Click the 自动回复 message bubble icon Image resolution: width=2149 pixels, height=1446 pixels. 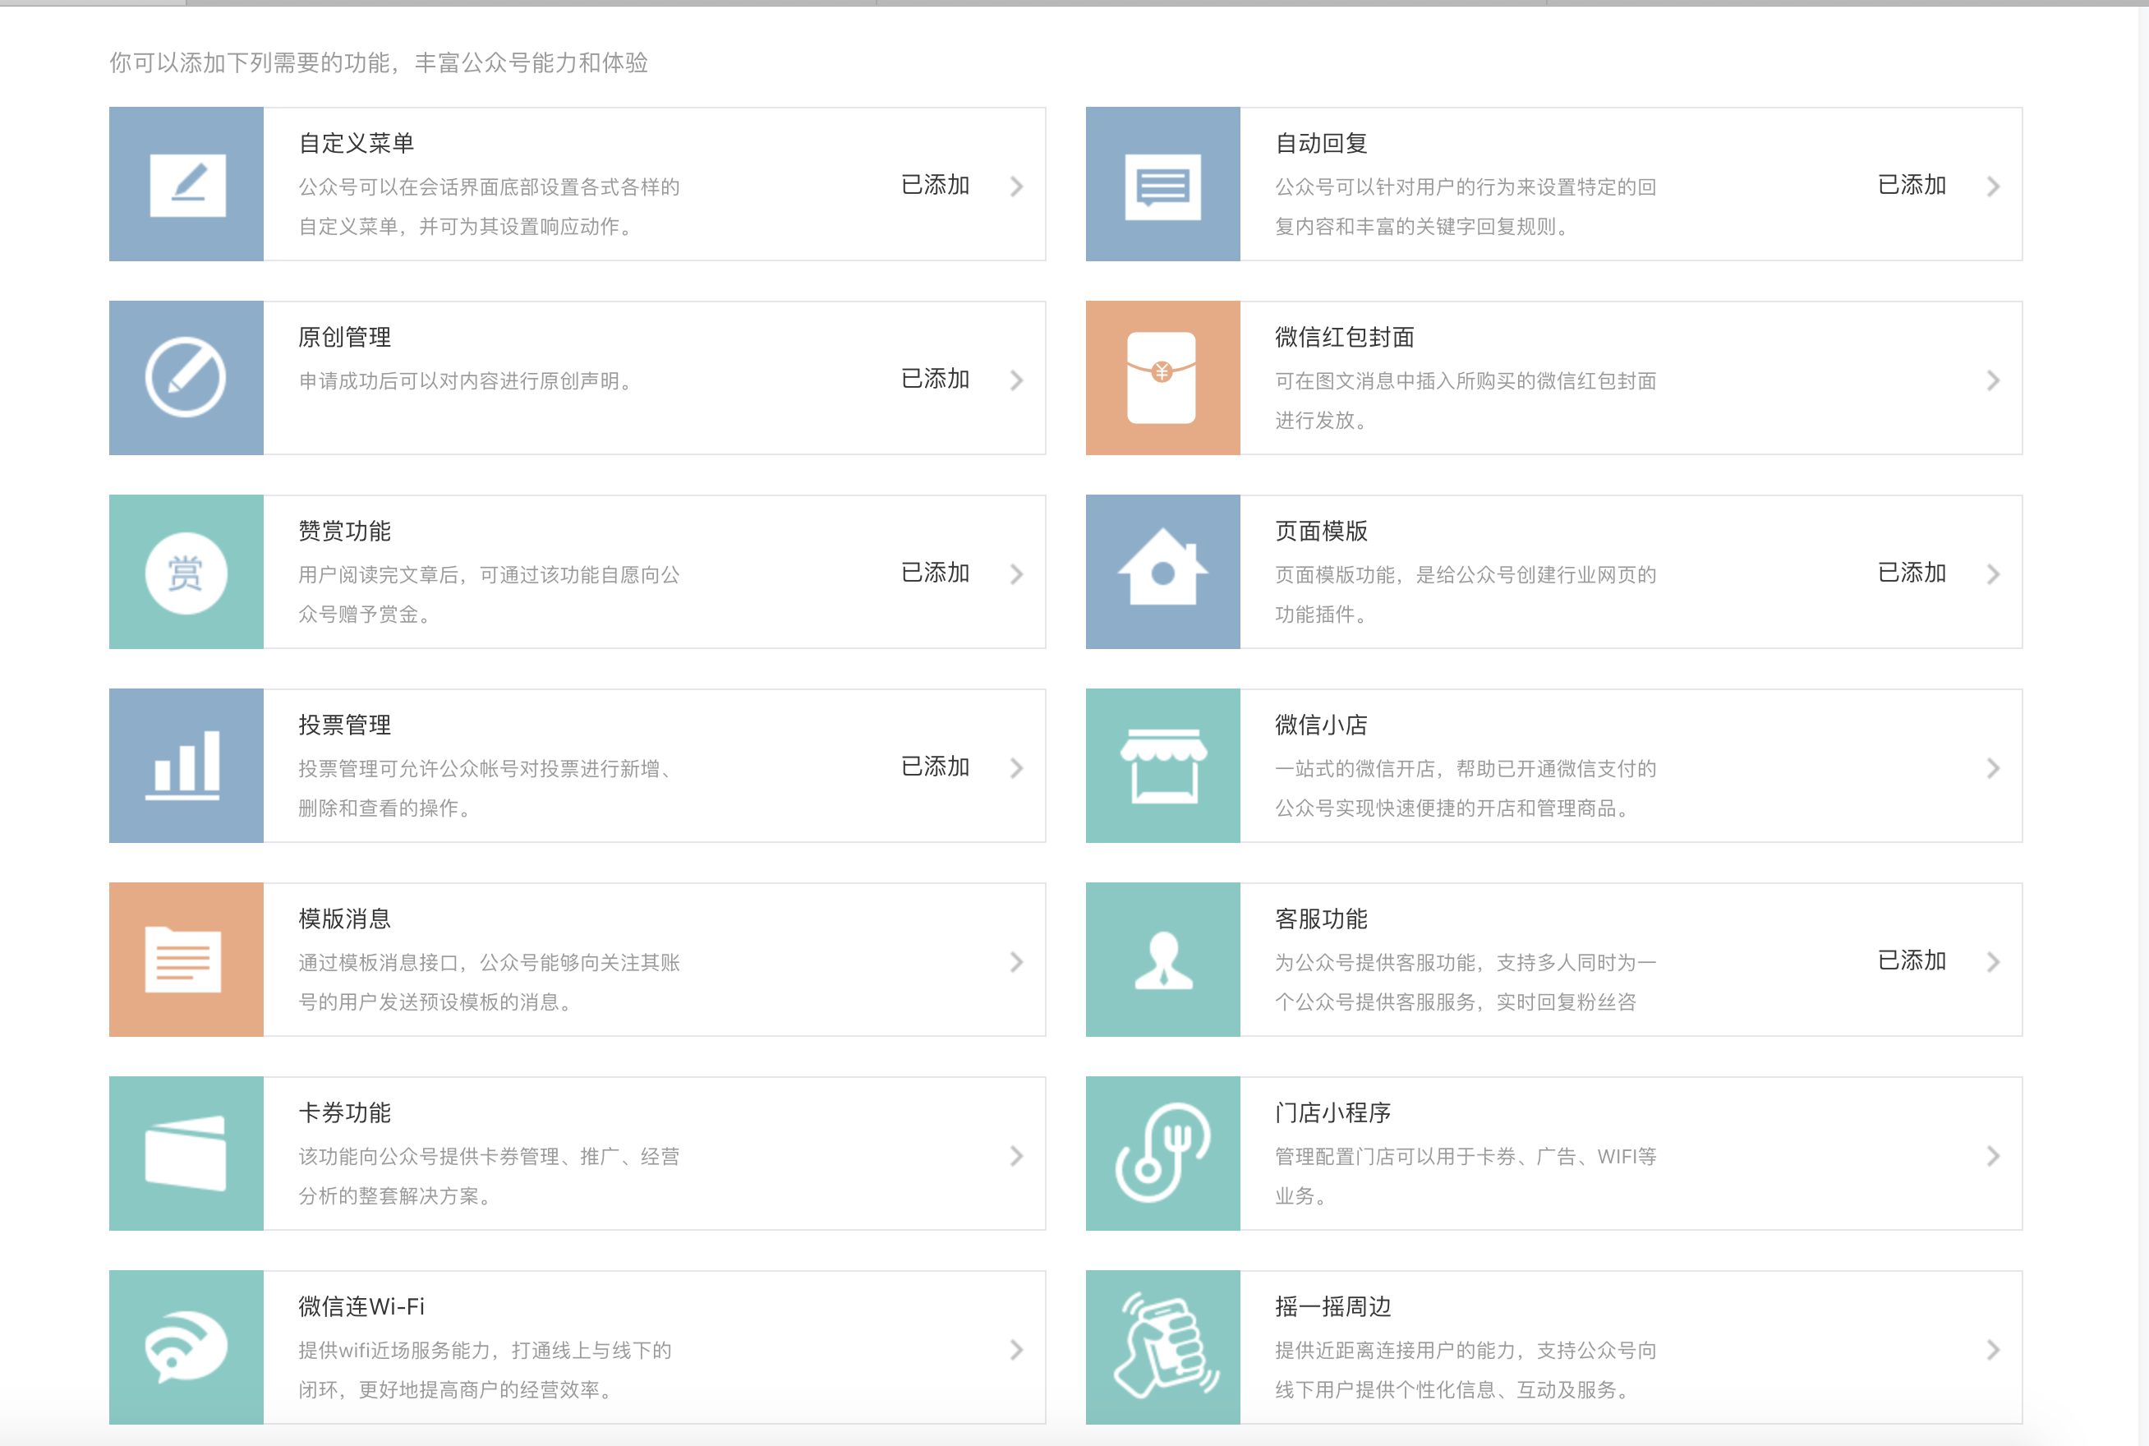pyautogui.click(x=1164, y=182)
